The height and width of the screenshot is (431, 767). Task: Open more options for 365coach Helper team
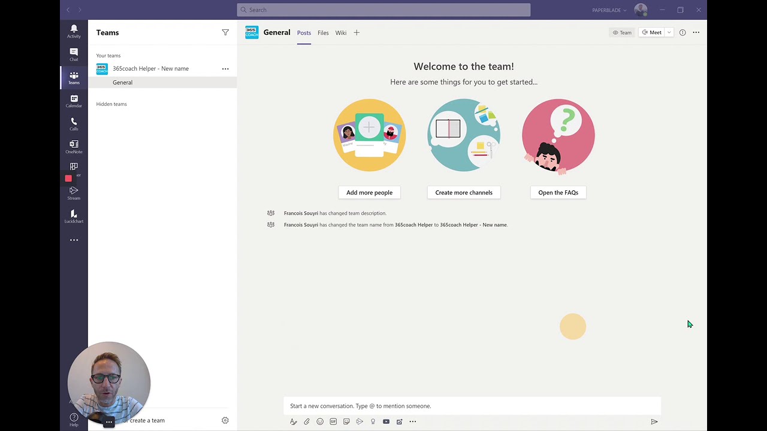tap(225, 69)
